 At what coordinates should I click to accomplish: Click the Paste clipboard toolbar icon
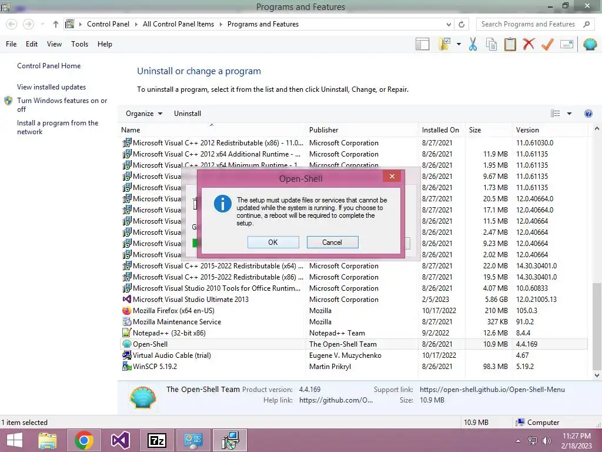pyautogui.click(x=510, y=44)
